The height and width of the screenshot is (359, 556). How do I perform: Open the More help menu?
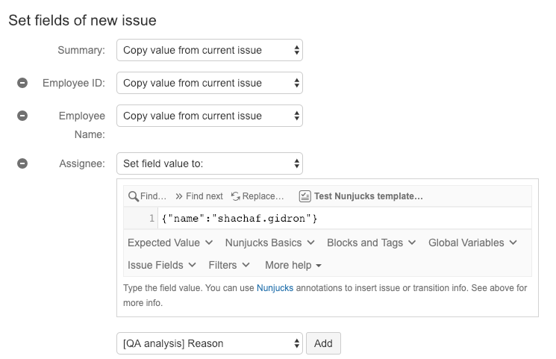[x=293, y=265]
